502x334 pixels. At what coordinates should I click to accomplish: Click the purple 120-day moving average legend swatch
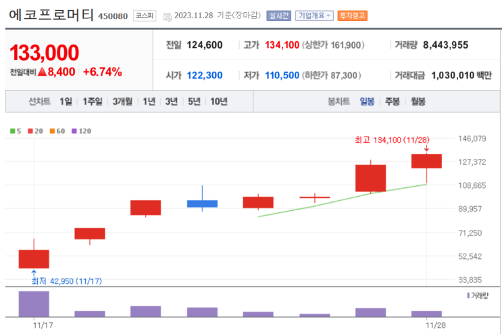click(74, 131)
